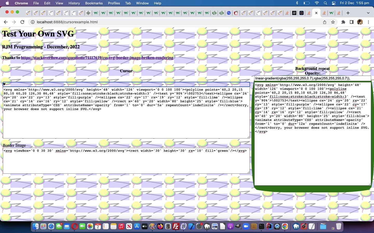Click the browser back arrow
Screen dimensions: 374x233
coord(6,22)
